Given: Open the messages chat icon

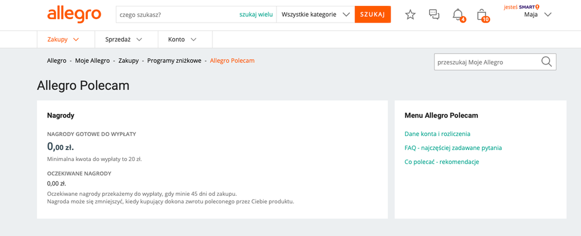Looking at the screenshot, I should [x=434, y=15].
